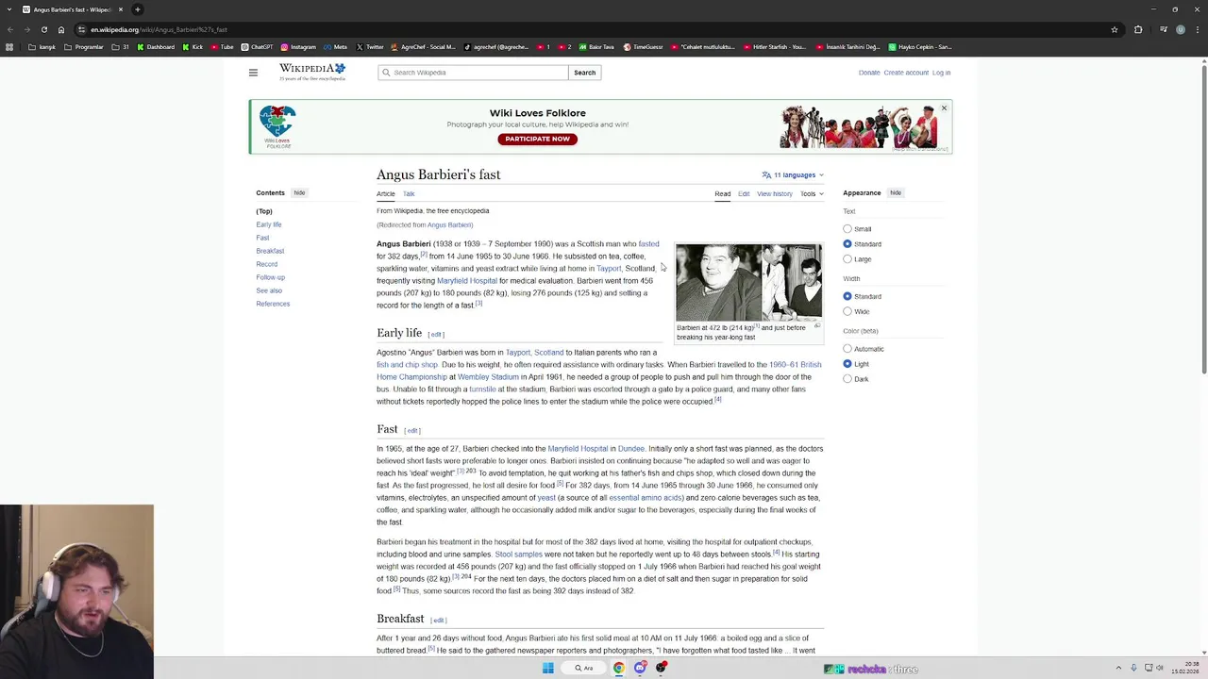Open browser Extensions puzzle icon
The height and width of the screenshot is (679, 1208).
click(1138, 29)
